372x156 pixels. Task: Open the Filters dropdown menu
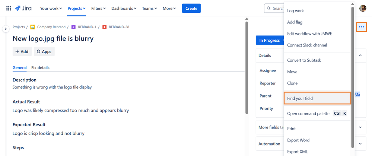click(98, 8)
